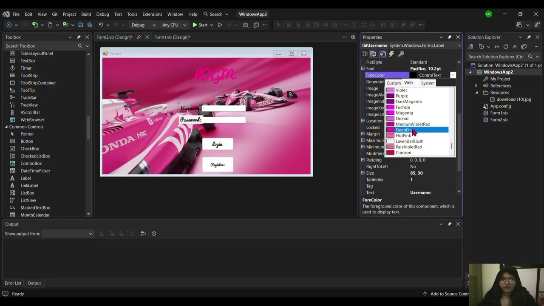
Task: Open the Extensions menu
Action: [x=152, y=14]
